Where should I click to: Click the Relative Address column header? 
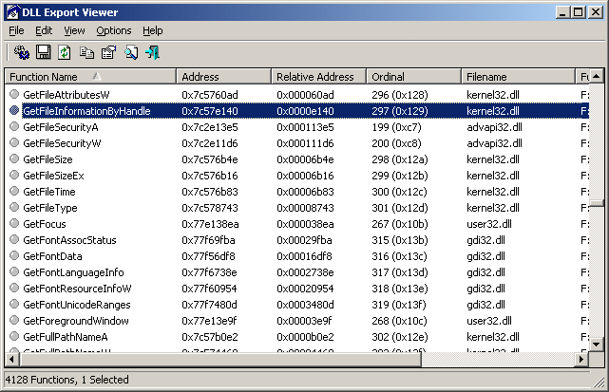click(318, 76)
